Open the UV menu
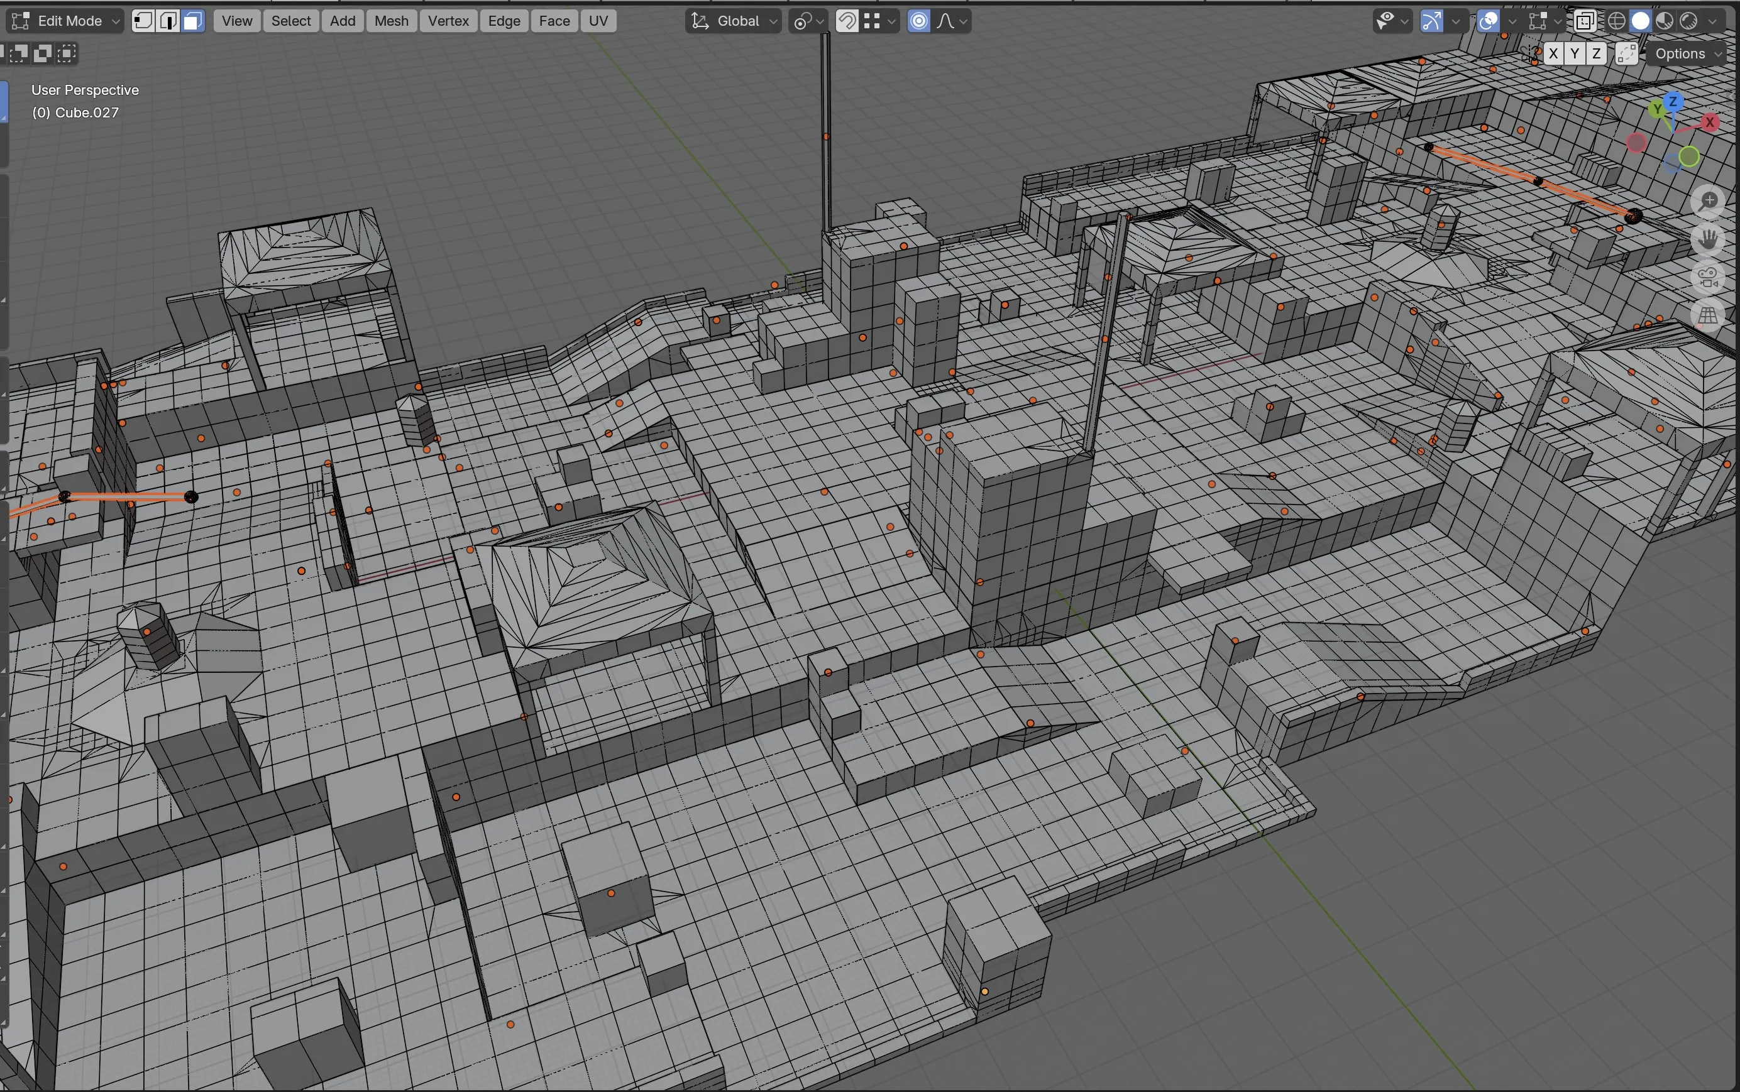This screenshot has width=1740, height=1092. point(598,21)
